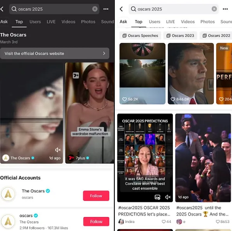Open video thumbnail with 56.2K likes
Viewport: 232px width, 231px height.
tap(142, 74)
